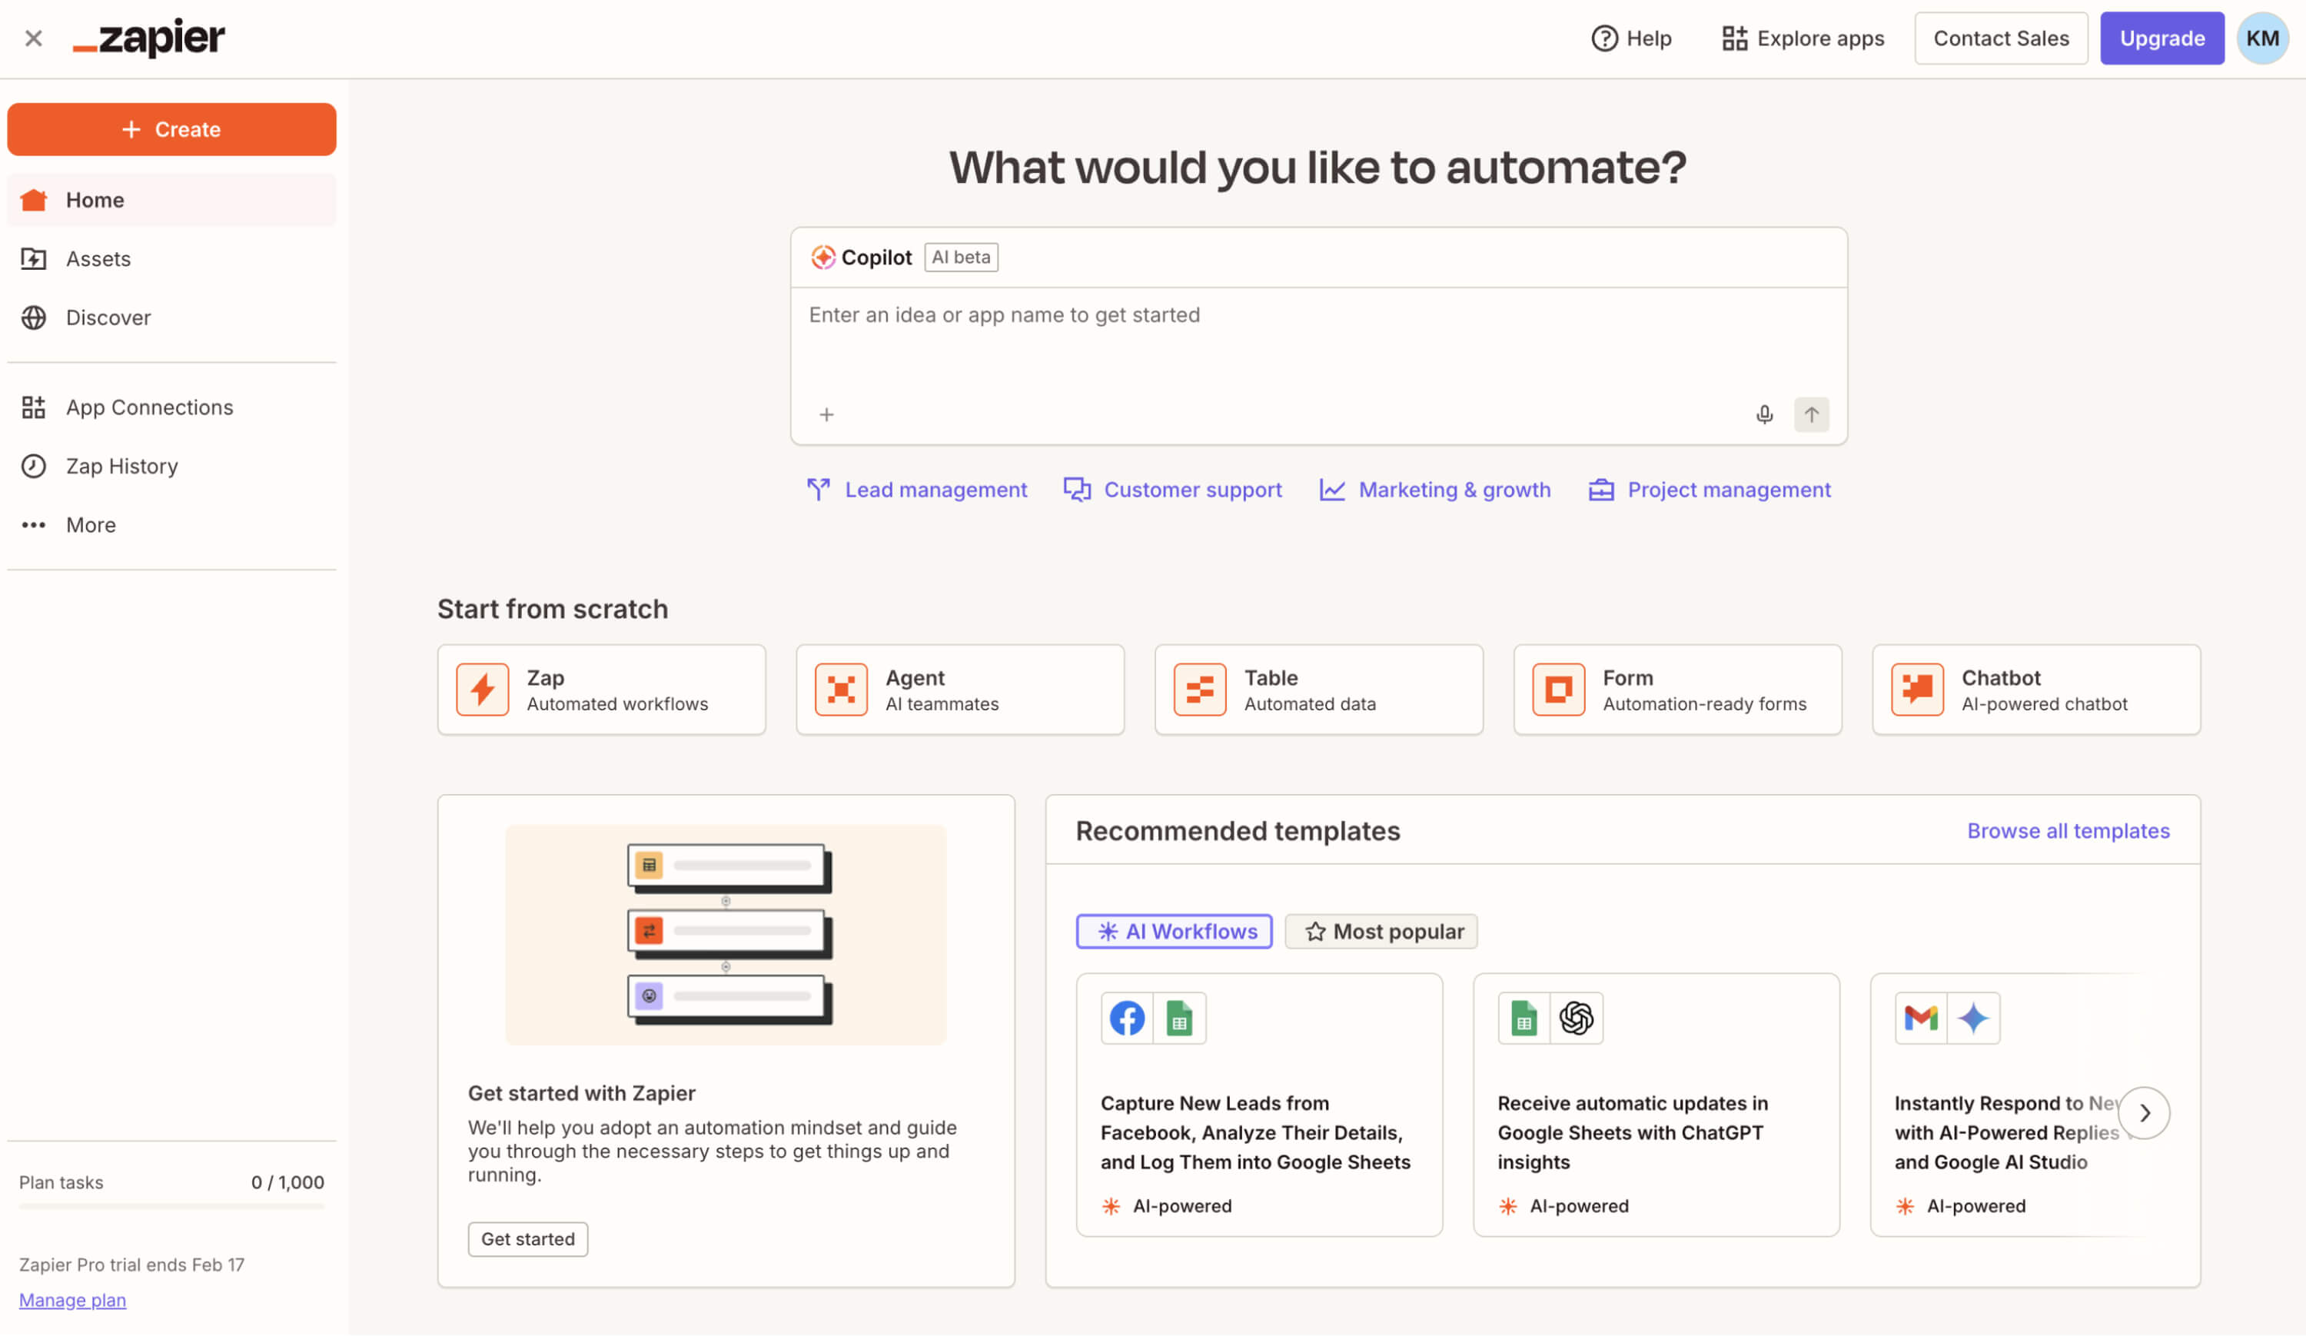Click the Zap lightning bolt icon
2306x1336 pixels.
tap(482, 690)
